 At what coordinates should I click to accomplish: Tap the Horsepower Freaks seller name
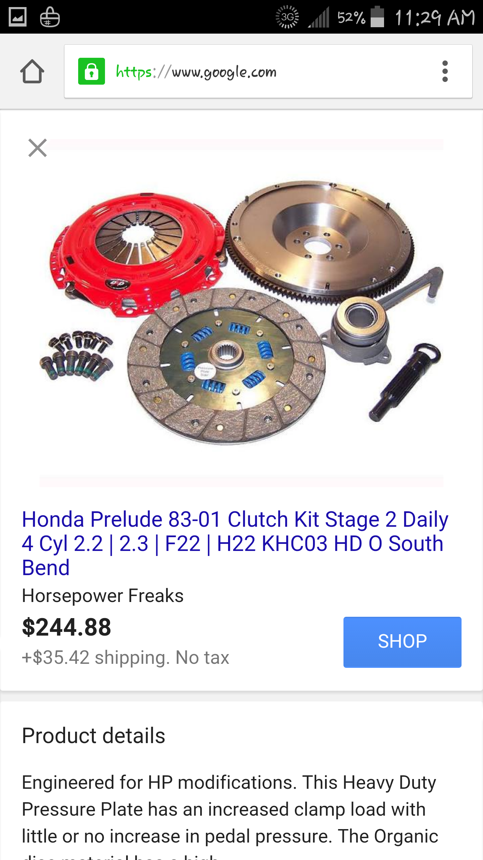click(103, 596)
